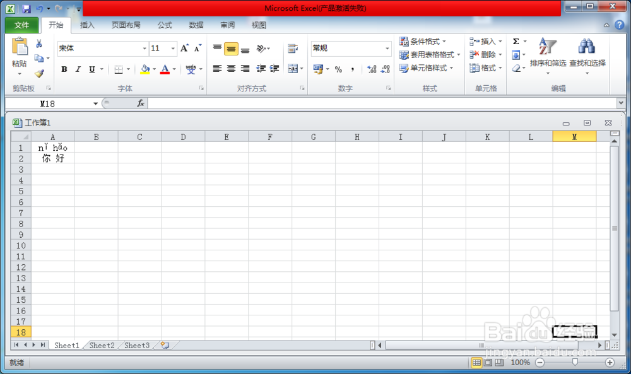Click the zoom slider handle
Image resolution: width=631 pixels, height=374 pixels.
point(575,363)
